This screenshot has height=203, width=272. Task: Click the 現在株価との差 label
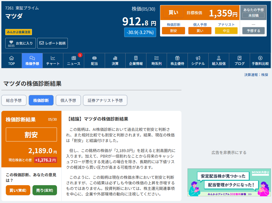(x=20, y=160)
